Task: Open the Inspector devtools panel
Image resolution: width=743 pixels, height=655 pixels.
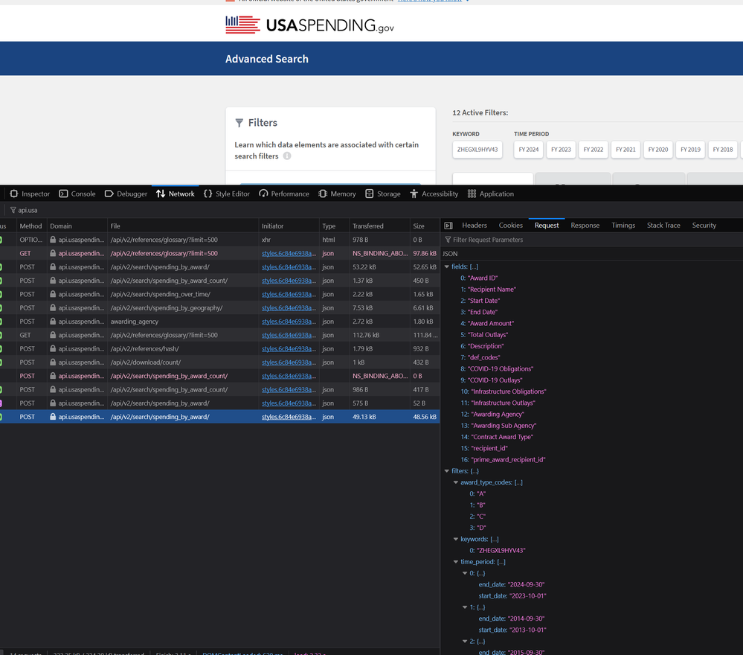Action: pos(30,194)
